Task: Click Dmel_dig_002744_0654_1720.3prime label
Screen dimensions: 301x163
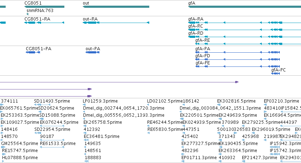Action: pos(124,108)
